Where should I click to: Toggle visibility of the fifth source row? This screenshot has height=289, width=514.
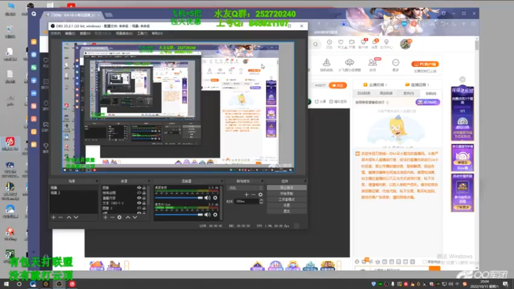[x=139, y=208]
